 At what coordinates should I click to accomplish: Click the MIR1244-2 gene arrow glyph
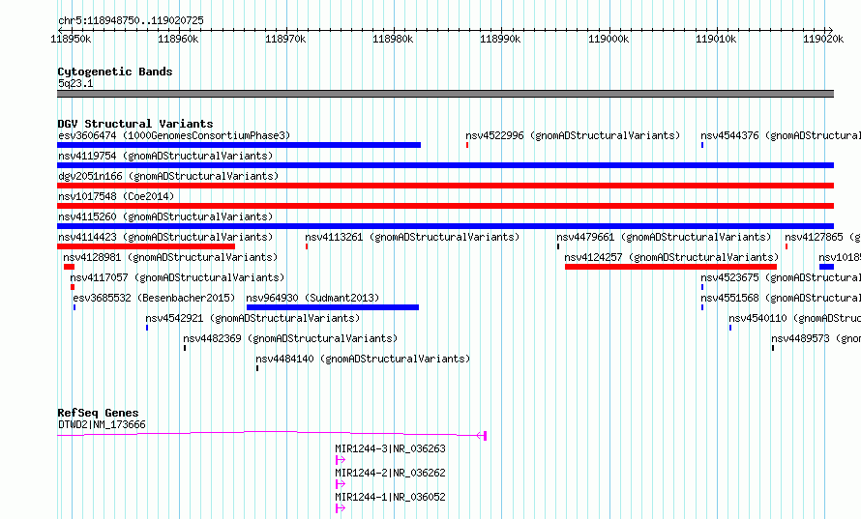click(x=341, y=484)
